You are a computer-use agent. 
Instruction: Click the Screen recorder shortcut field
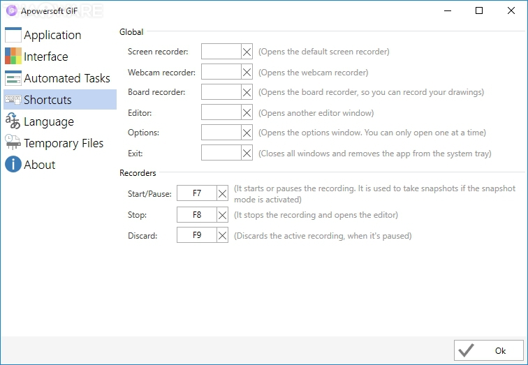pos(221,52)
